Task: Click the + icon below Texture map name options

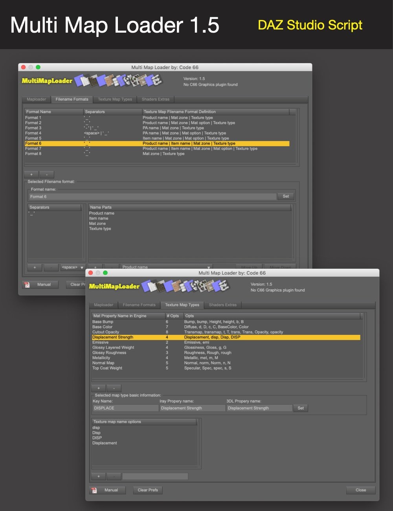Action: [98, 476]
